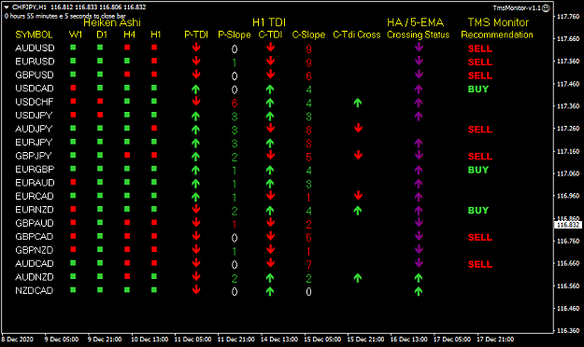Click the Heiken Ashi section title

[x=112, y=22]
